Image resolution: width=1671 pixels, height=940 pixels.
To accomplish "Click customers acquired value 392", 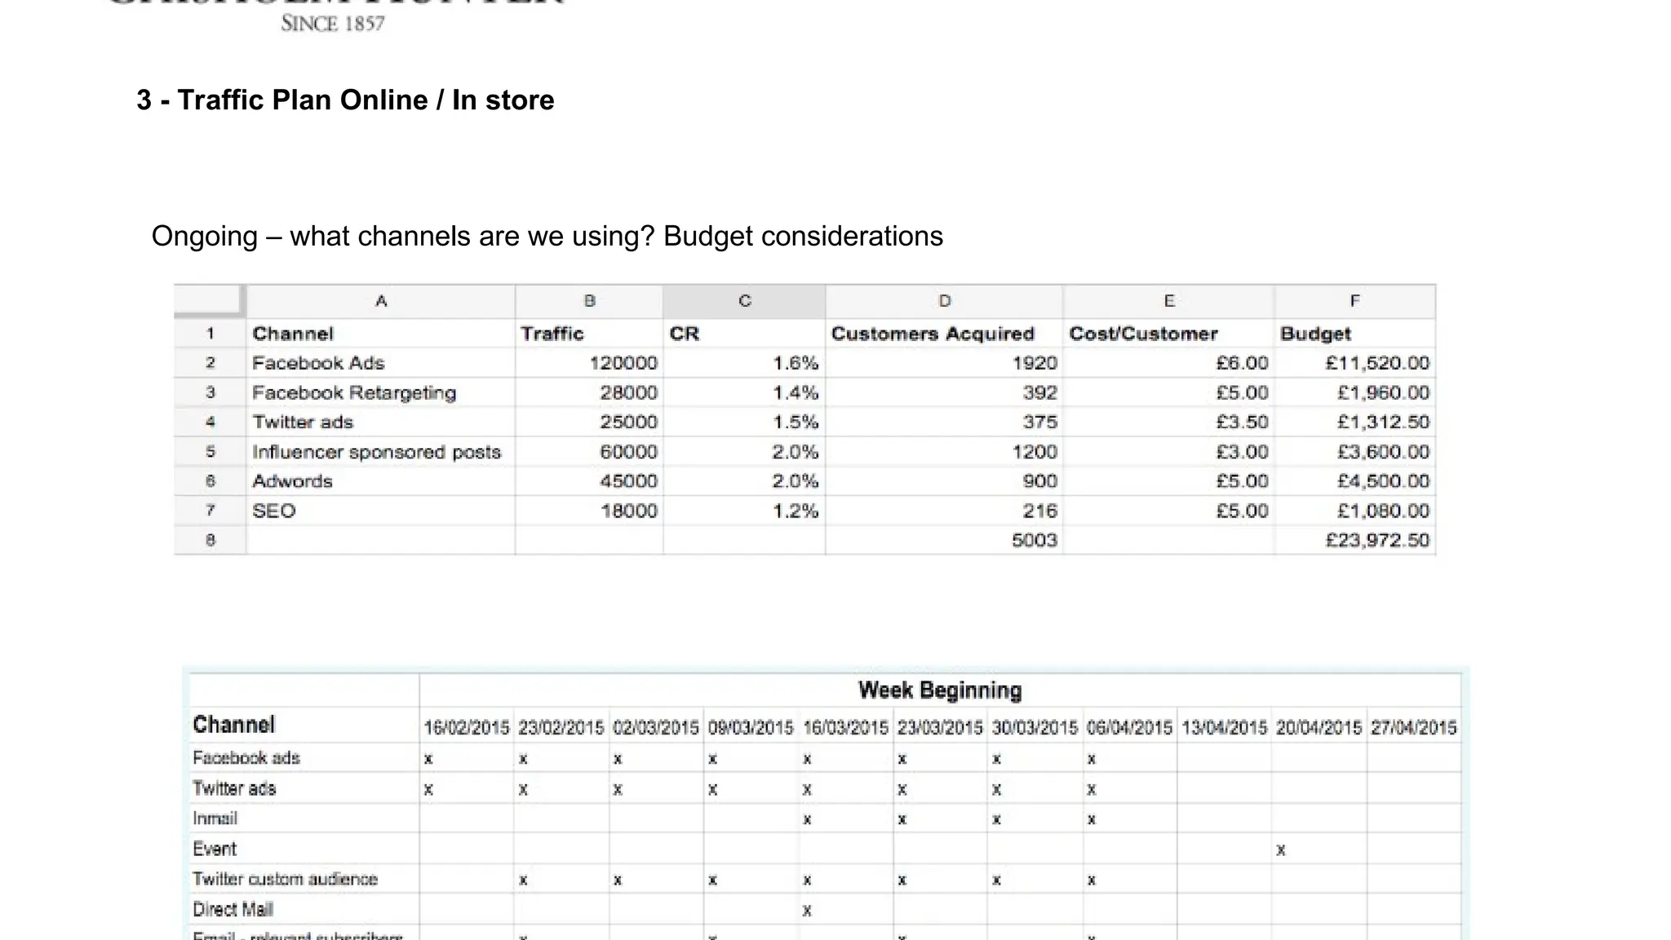I will point(944,392).
